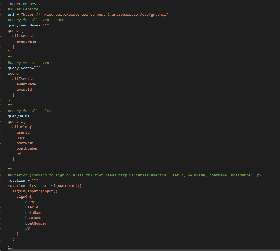Image resolution: width=280 pixels, height=251 pixels.
Task: Click the nested 'signOn{' line
Action: [24, 196]
